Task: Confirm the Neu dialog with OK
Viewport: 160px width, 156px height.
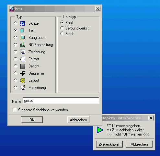Action: point(32,120)
